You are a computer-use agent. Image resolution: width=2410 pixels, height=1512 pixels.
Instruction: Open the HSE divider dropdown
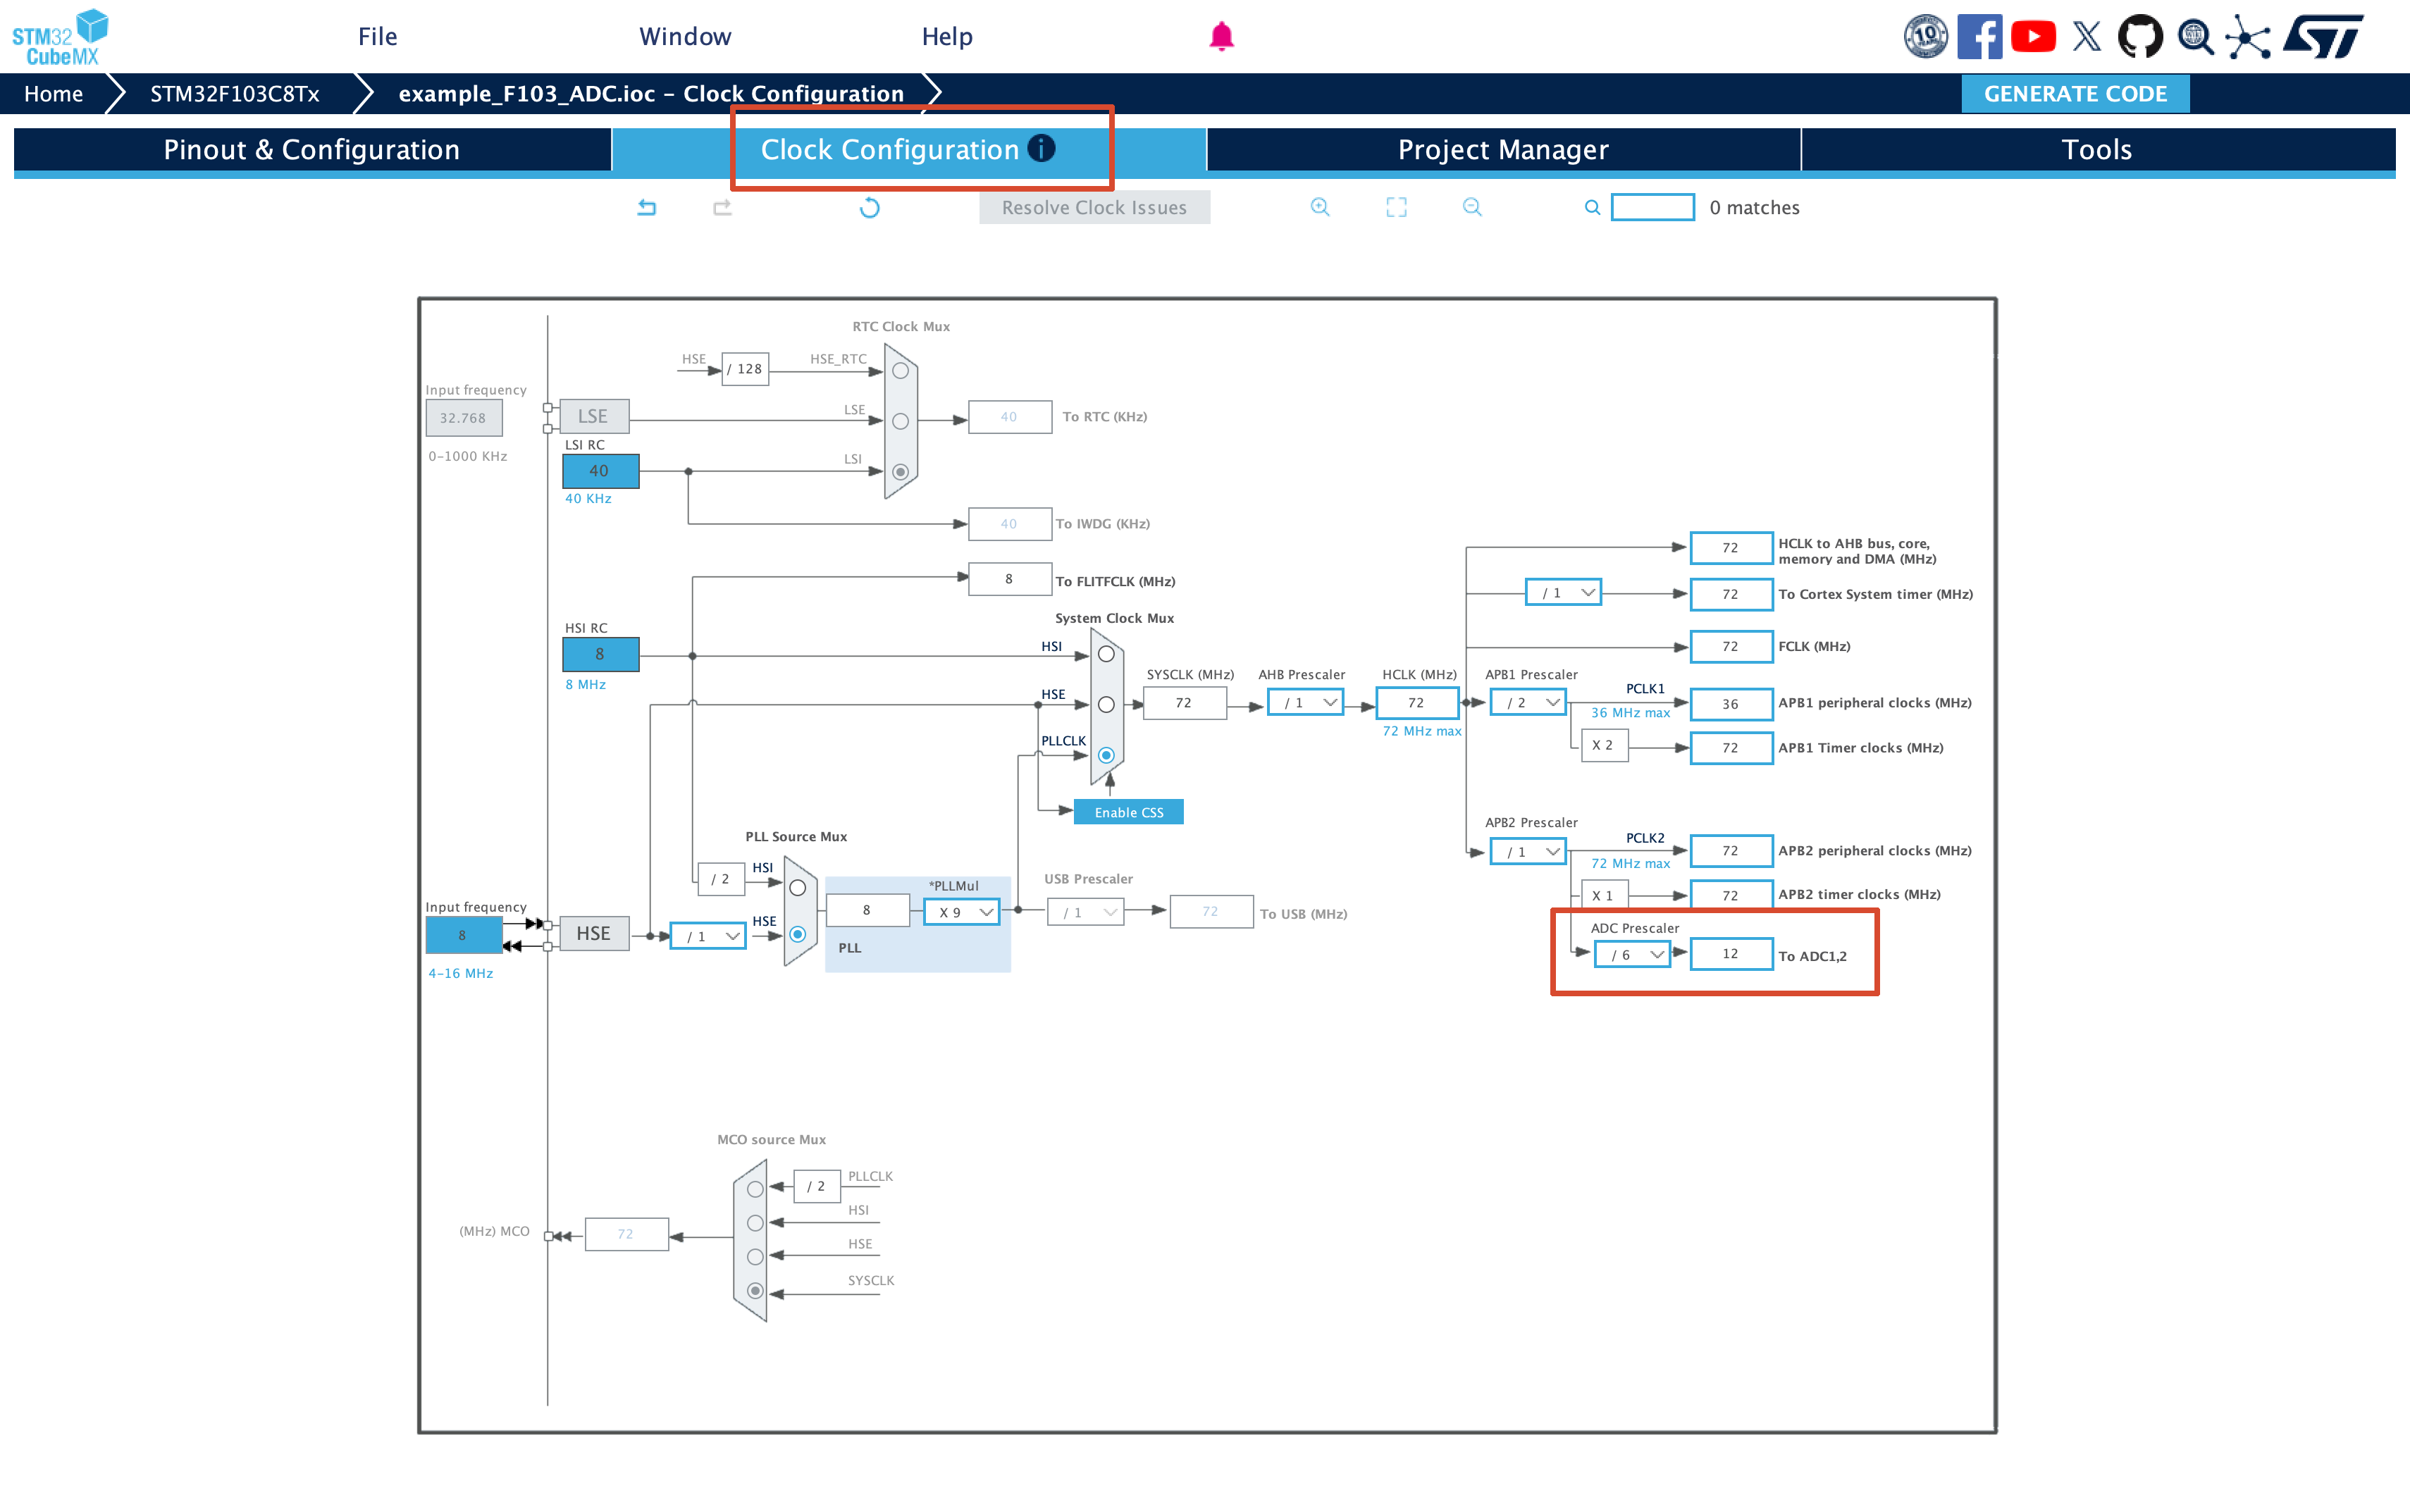click(x=707, y=936)
